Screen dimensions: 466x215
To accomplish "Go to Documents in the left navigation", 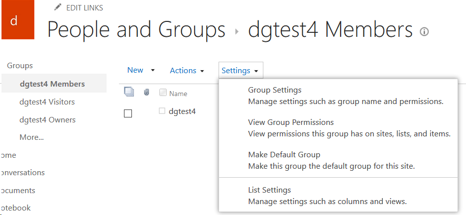I will pos(18,191).
